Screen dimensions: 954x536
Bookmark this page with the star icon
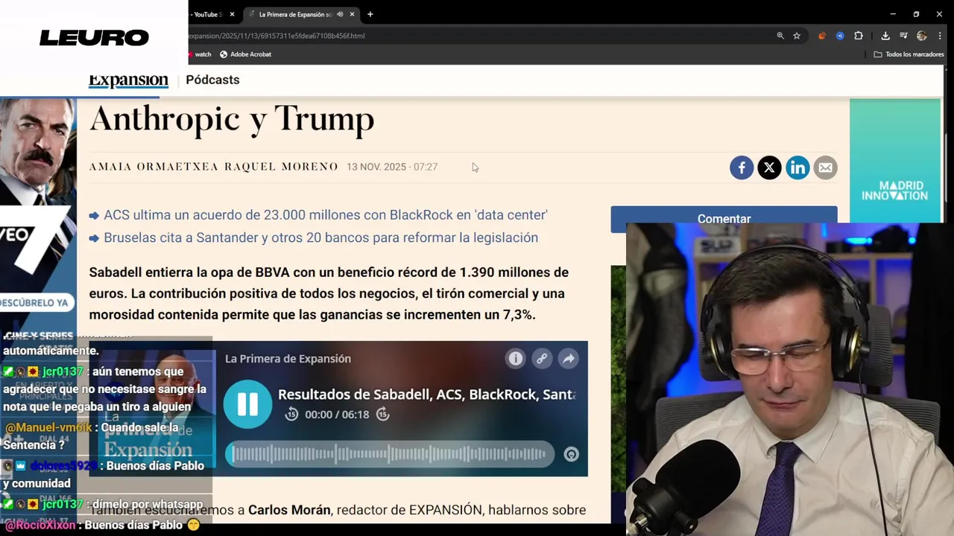[x=797, y=36]
